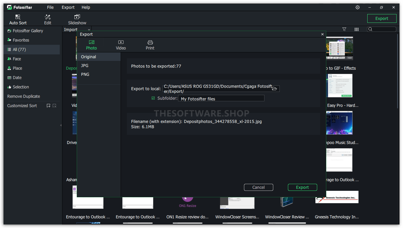Click 'Photos to be exported:77' text
403x228 pixels.
(x=156, y=66)
